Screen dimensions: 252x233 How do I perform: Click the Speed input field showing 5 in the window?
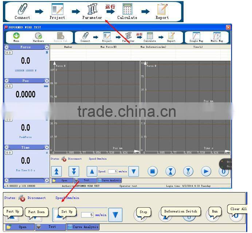point(113,172)
